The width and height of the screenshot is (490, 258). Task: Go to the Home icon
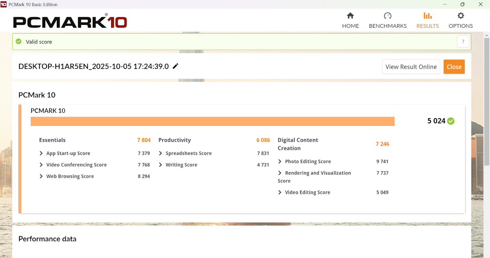(350, 16)
